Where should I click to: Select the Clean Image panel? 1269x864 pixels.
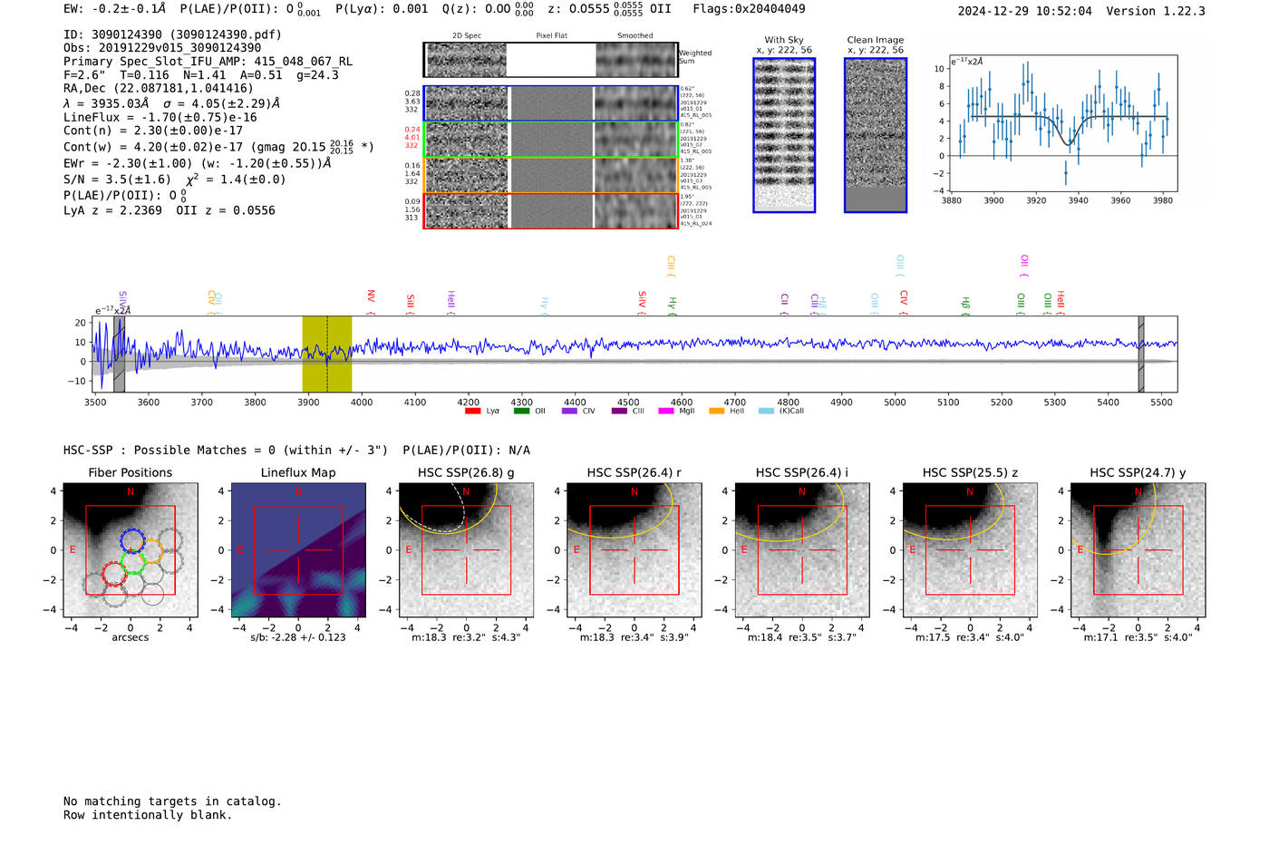click(x=876, y=135)
